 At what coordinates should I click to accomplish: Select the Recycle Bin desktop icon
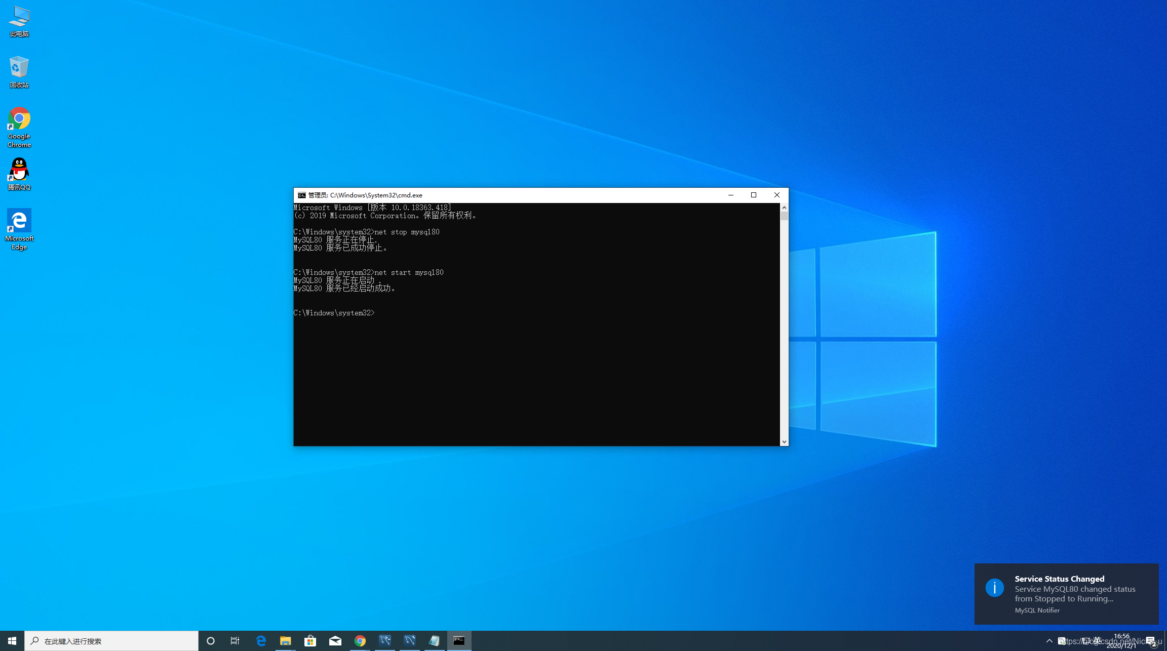(19, 72)
